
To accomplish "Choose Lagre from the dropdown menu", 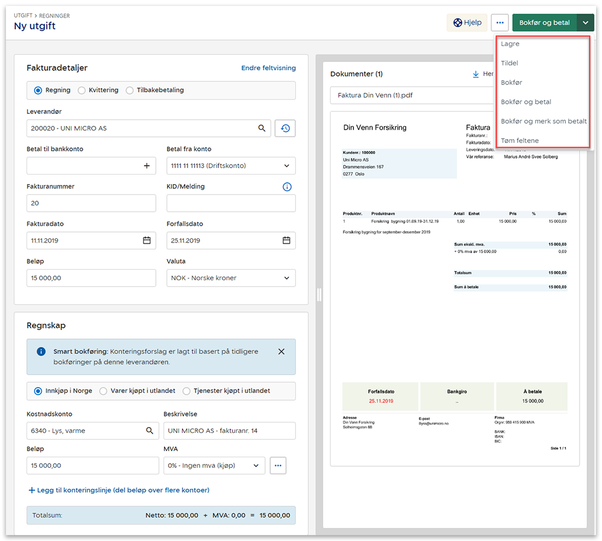I will pyautogui.click(x=510, y=44).
